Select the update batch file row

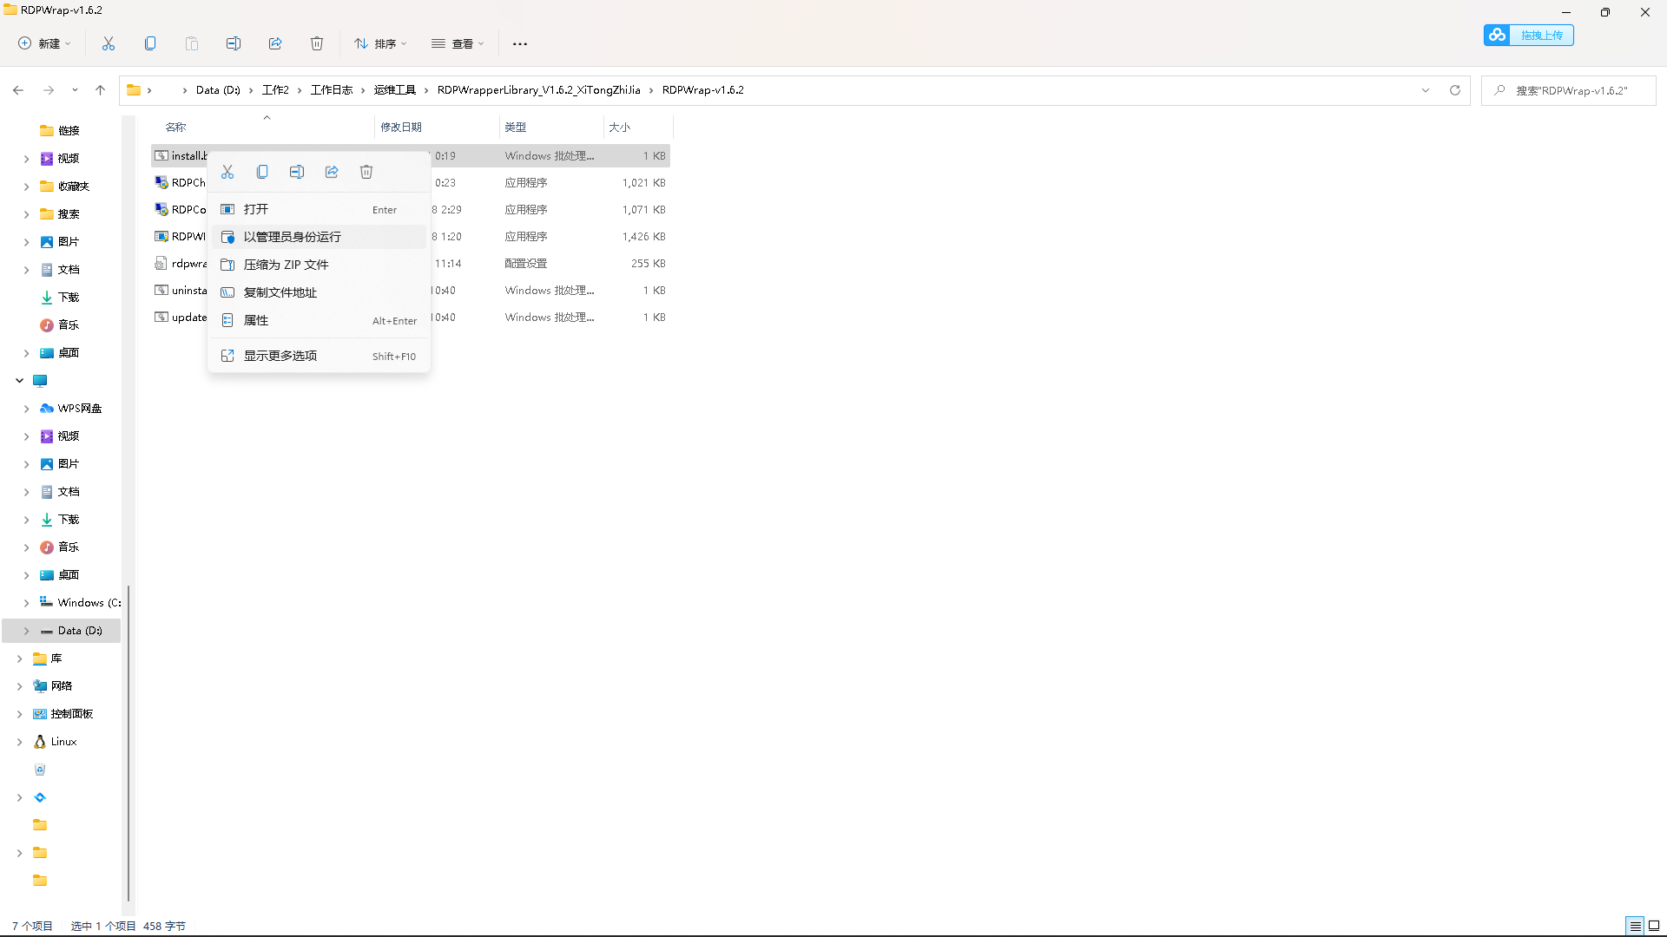point(411,318)
